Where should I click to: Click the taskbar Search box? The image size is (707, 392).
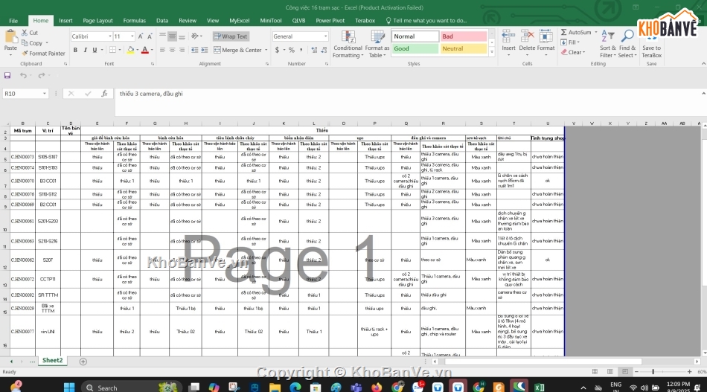tap(132, 387)
